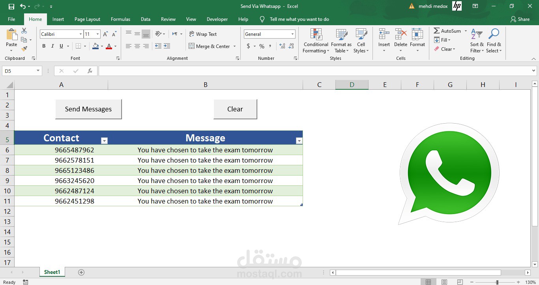Switch to the Formulas tab
539x285 pixels.
tap(120, 19)
